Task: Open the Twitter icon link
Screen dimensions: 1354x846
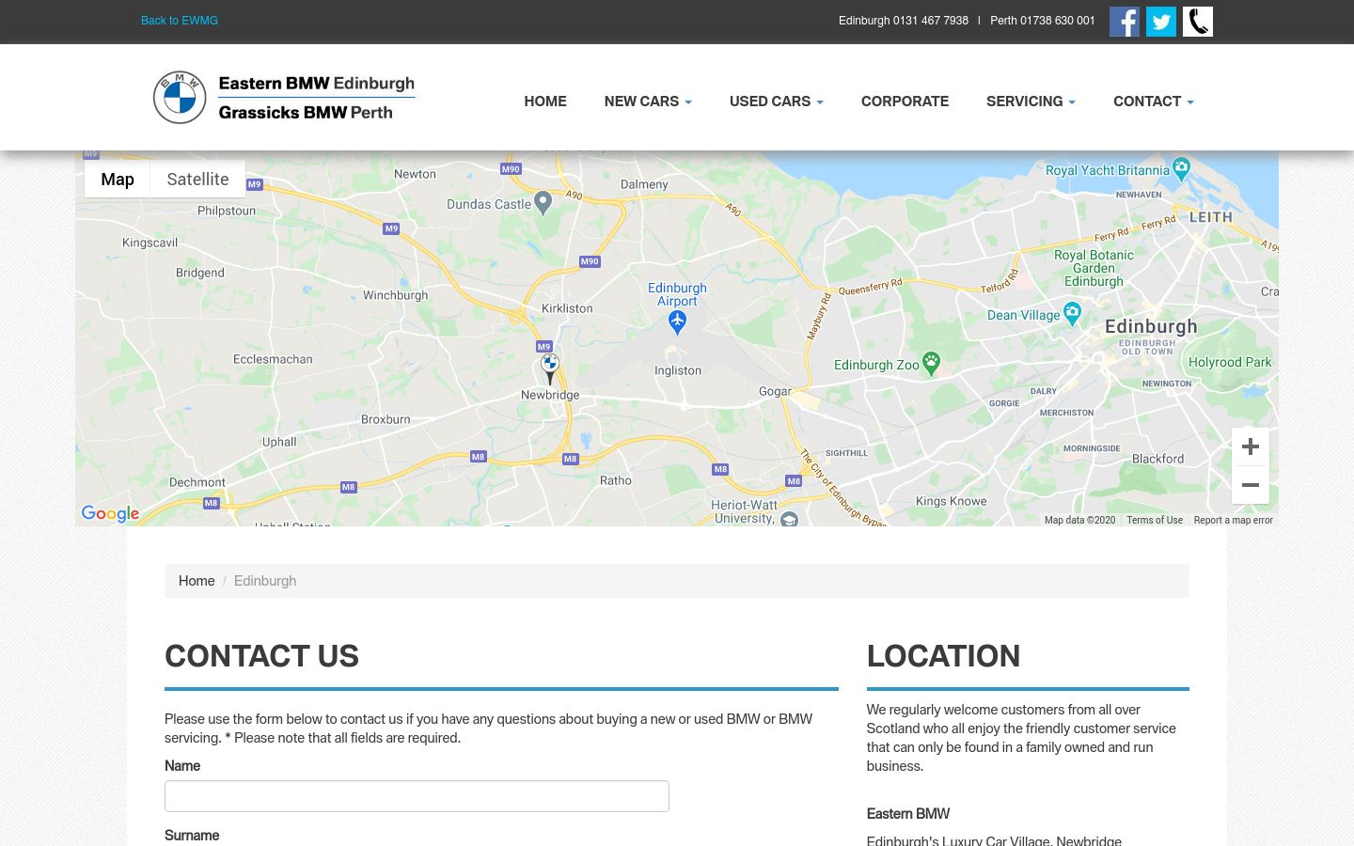Action: coord(1161,22)
